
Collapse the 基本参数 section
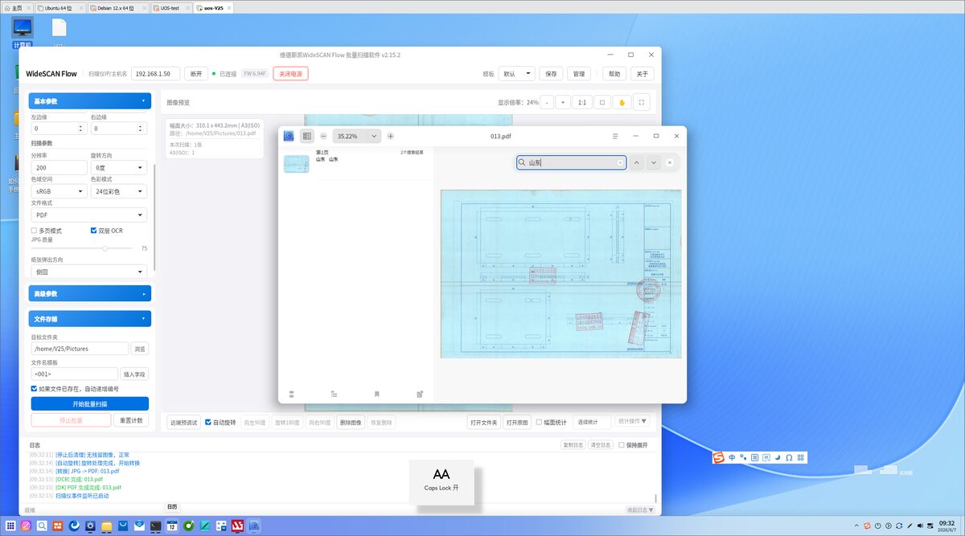(90, 101)
